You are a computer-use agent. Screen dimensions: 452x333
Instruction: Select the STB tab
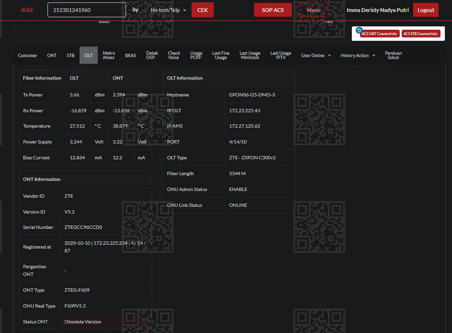(x=70, y=56)
